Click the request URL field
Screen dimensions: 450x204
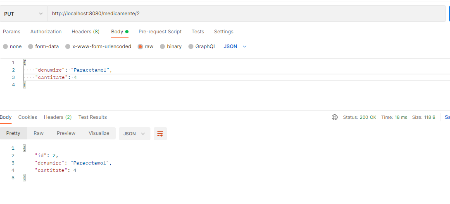click(246, 14)
